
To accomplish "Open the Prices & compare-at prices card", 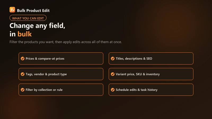I will [61, 58].
